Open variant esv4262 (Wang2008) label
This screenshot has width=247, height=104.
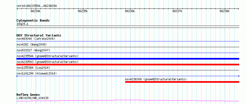[32, 44]
